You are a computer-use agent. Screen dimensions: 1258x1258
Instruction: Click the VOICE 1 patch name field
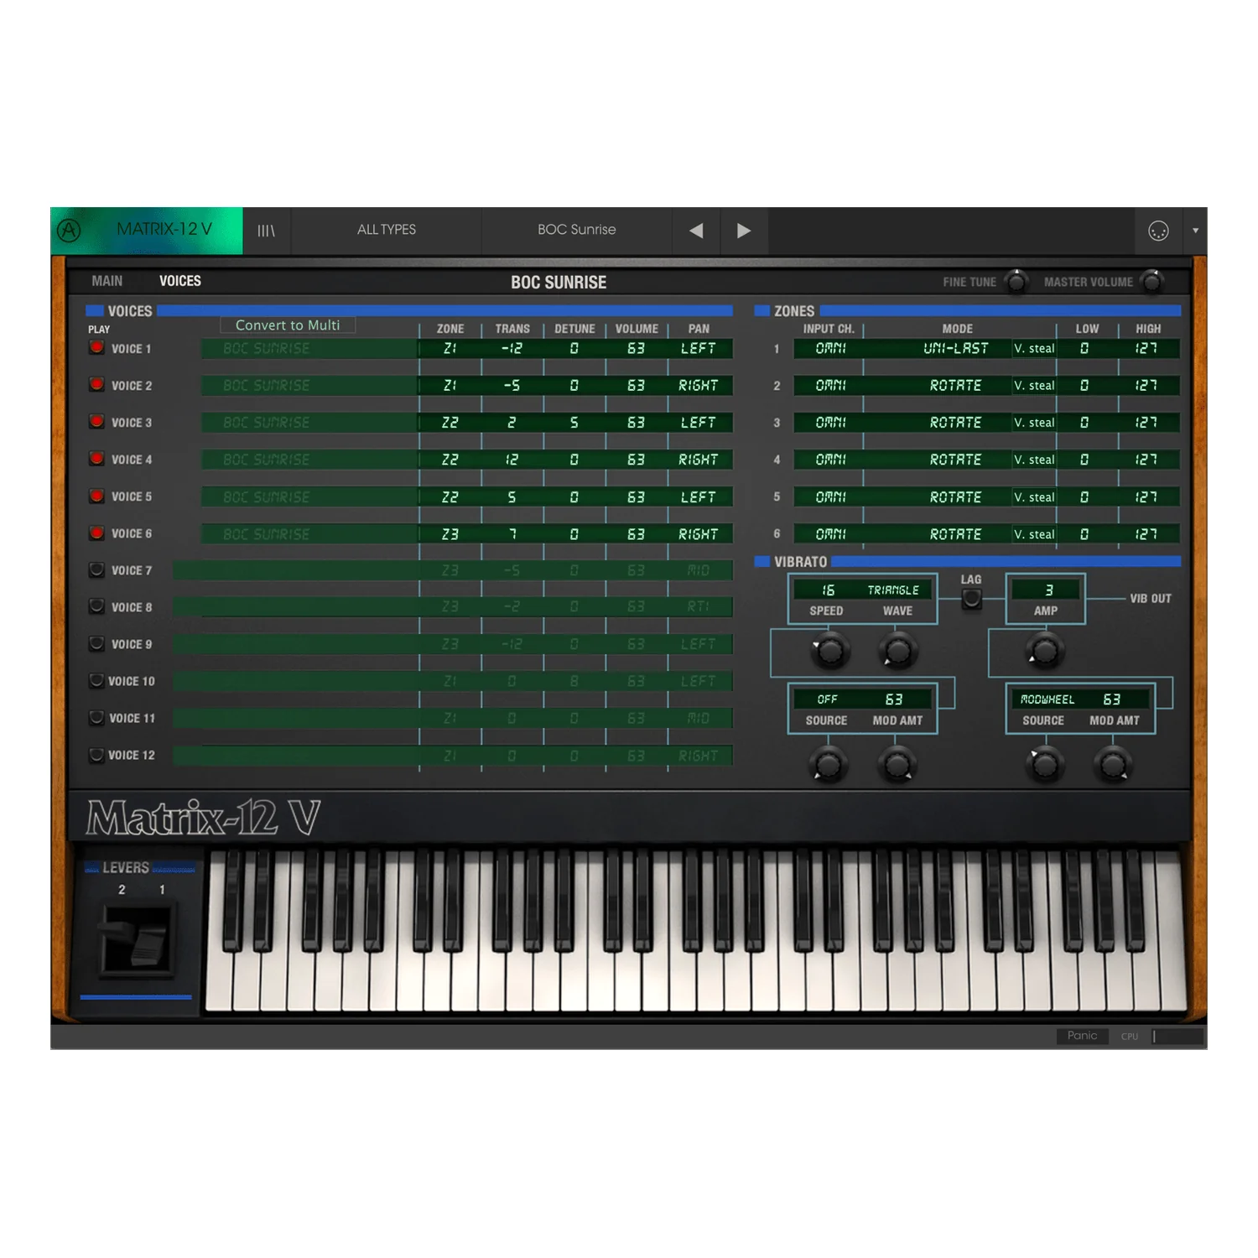click(x=309, y=348)
